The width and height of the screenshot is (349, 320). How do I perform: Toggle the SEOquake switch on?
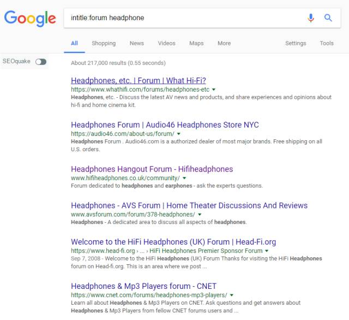(x=41, y=62)
